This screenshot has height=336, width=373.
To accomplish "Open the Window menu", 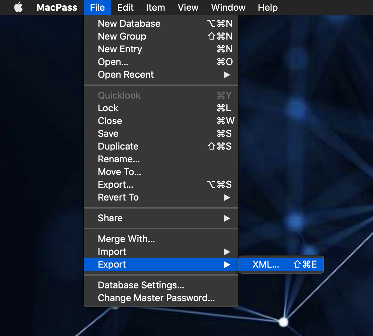I will [x=228, y=7].
